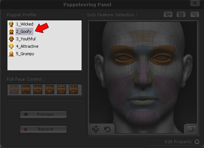Select the second Full Face Control expression thumbnail
The image size is (204, 148).
point(26,90)
